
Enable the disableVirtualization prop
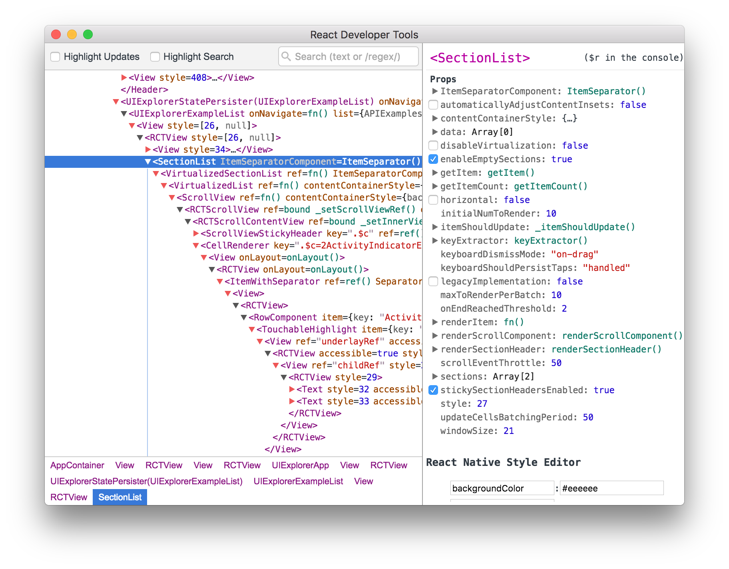coord(433,145)
